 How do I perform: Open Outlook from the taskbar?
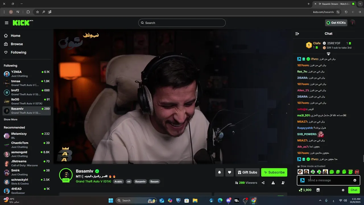(x=162, y=200)
